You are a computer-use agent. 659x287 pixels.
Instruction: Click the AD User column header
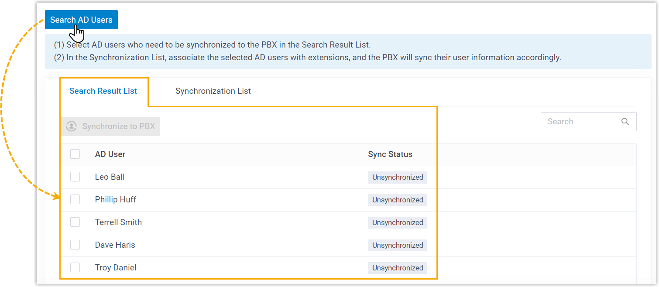110,154
